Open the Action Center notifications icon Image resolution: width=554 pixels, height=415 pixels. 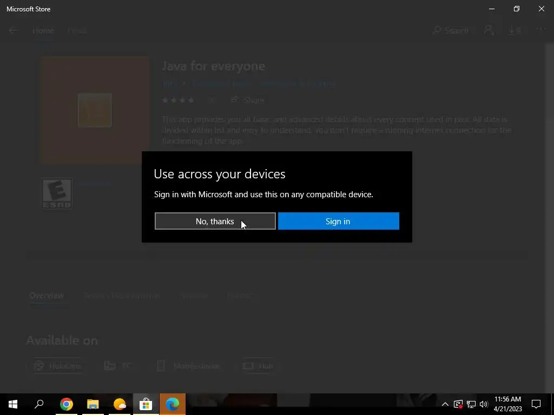point(536,404)
